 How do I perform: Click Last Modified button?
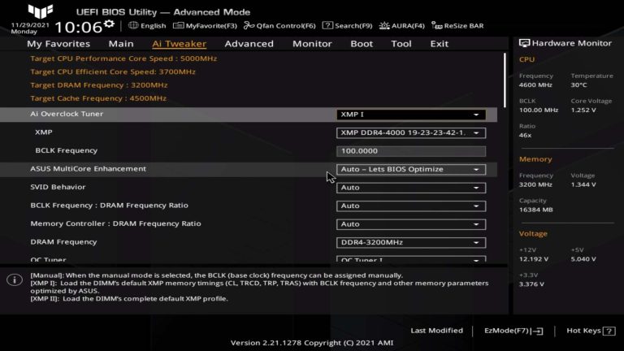[436, 331]
